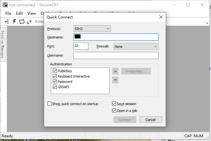Image resolution: width=211 pixels, height=141 pixels.
Task: Click the disabled Connect button
Action: click(x=125, y=120)
